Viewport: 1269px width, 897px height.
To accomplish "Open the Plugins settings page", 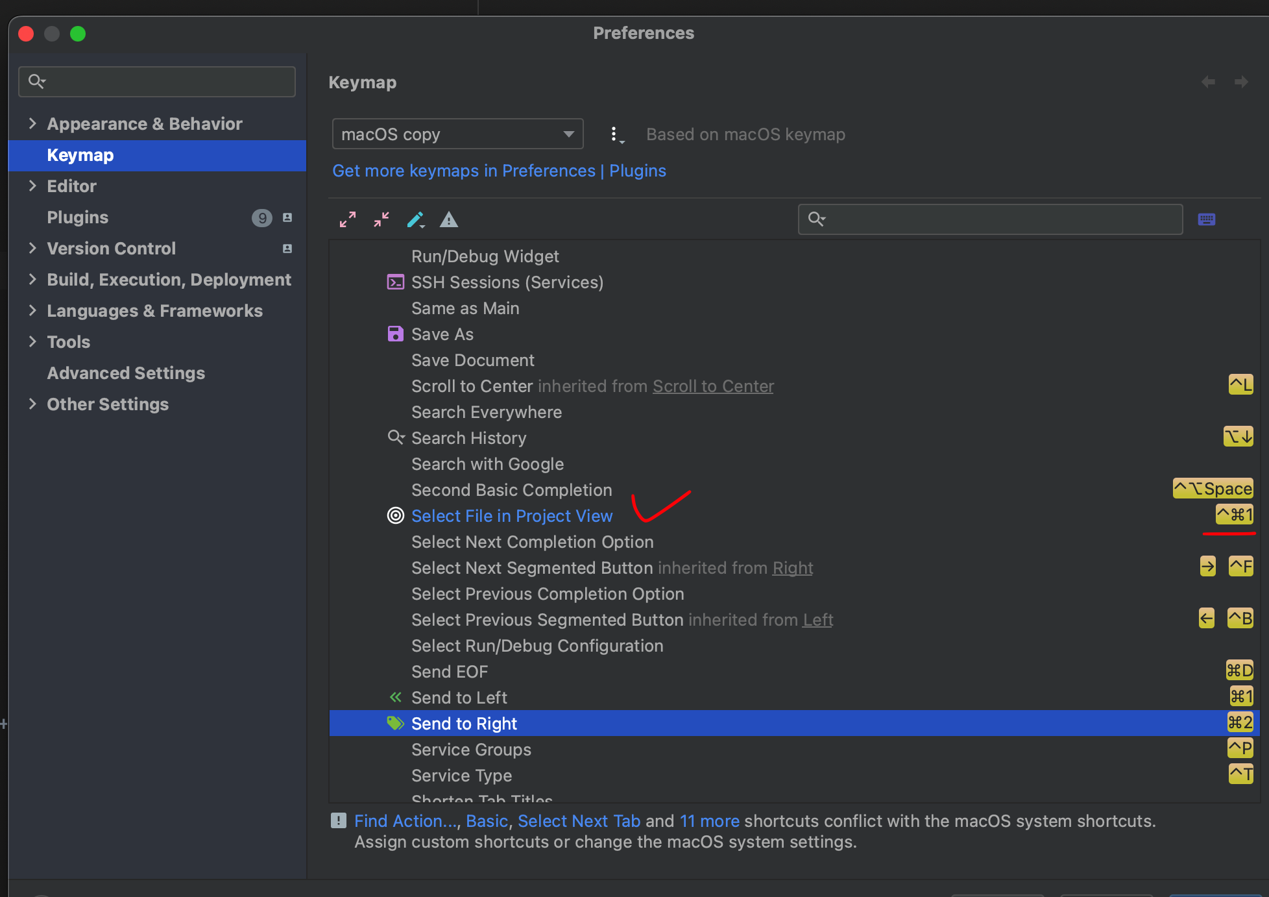I will [x=78, y=217].
